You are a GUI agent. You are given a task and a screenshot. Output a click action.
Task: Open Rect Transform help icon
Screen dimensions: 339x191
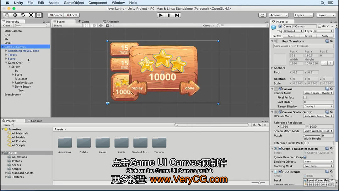coord(327,41)
